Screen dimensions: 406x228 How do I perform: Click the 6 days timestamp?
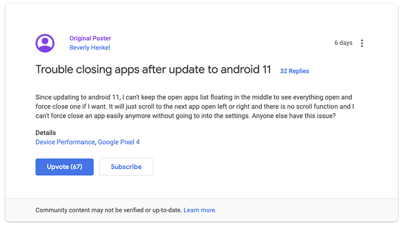click(x=343, y=43)
